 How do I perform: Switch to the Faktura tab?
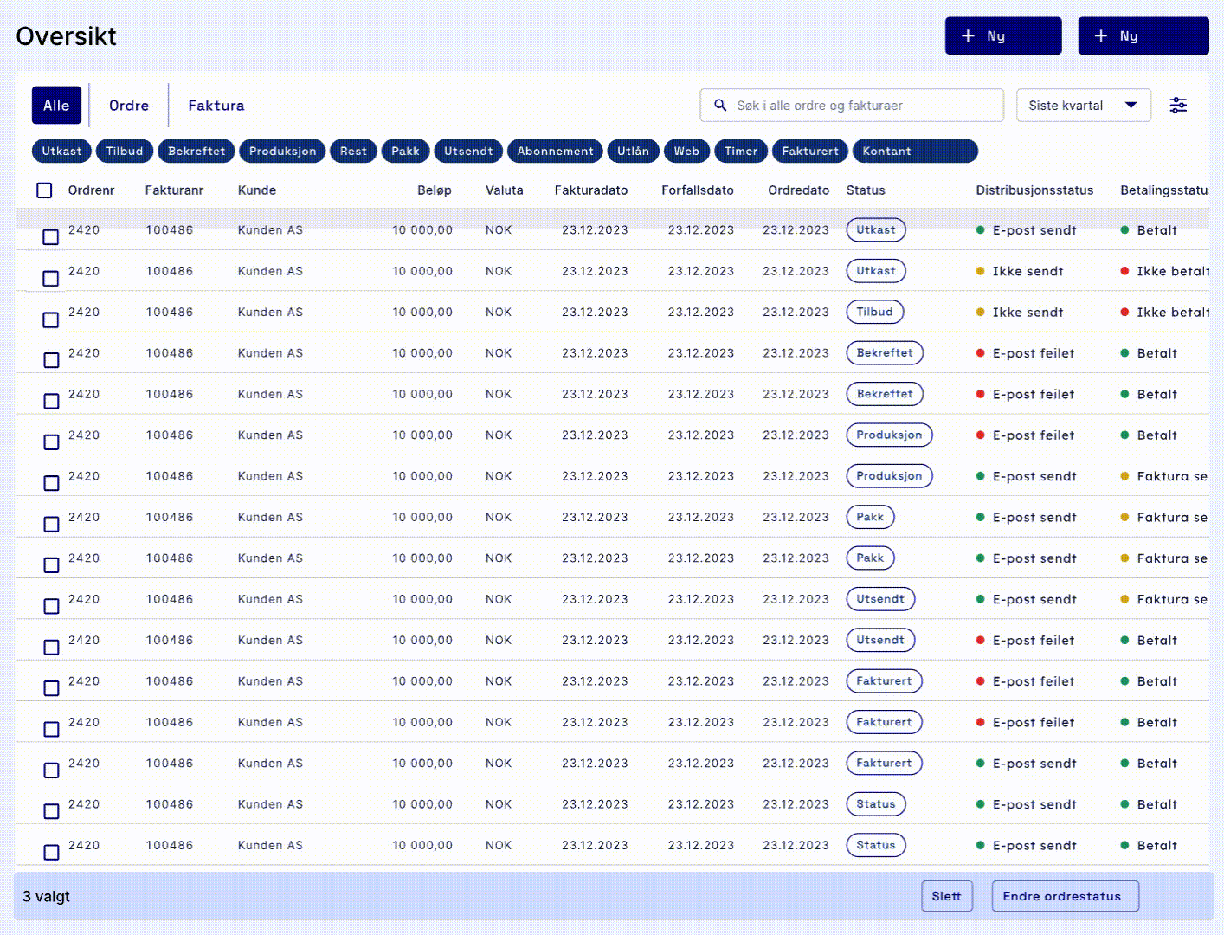pyautogui.click(x=215, y=105)
